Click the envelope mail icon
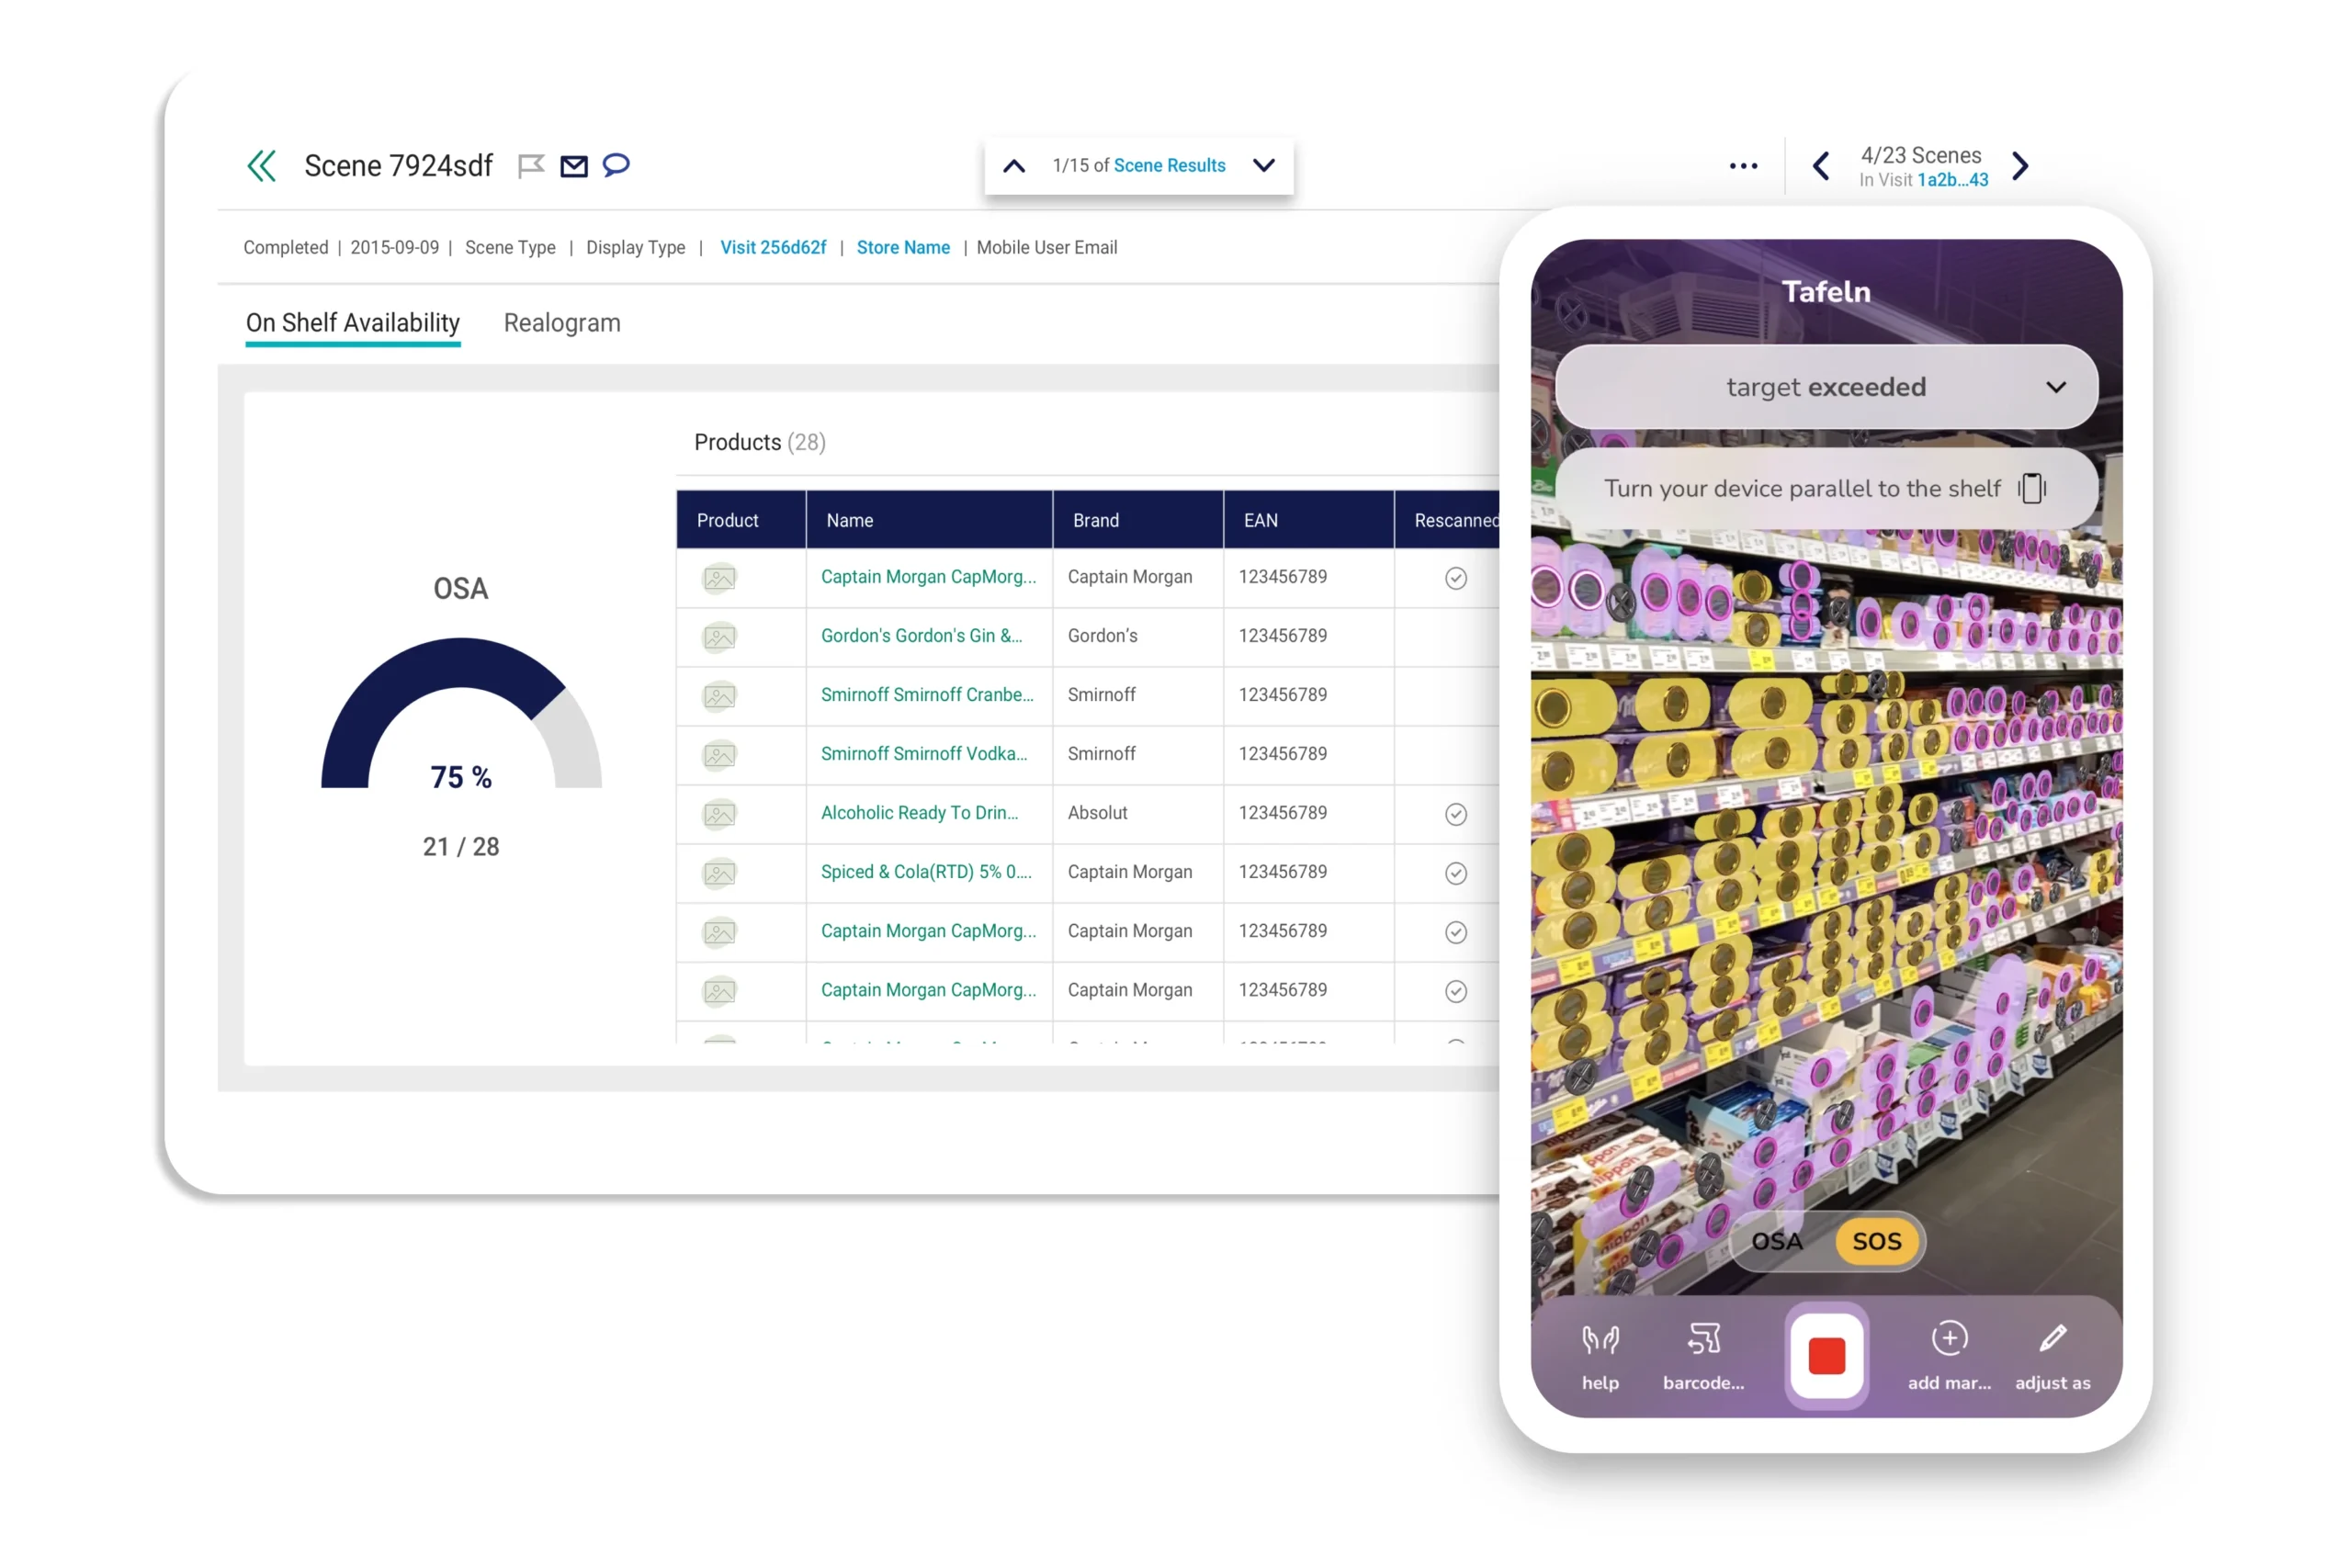This screenshot has height=1568, width=2352. tap(574, 166)
